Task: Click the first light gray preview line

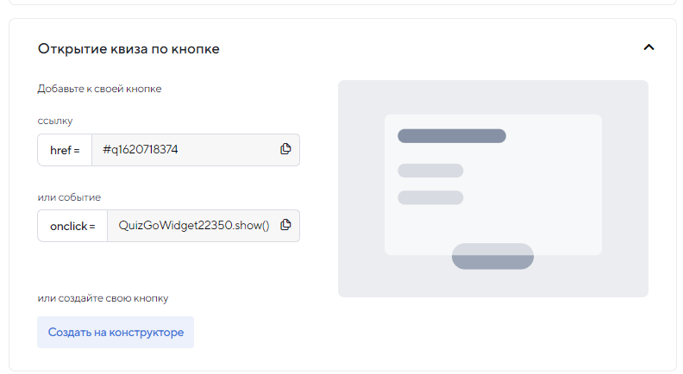Action: (430, 171)
